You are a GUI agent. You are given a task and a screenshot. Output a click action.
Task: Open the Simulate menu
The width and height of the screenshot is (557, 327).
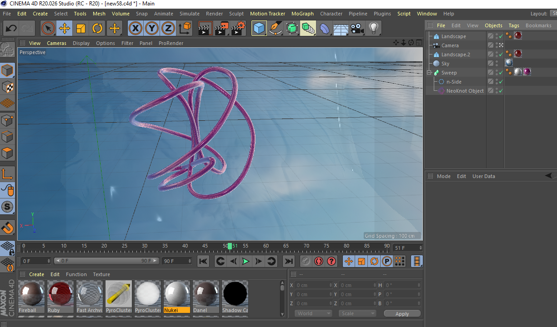(190, 14)
